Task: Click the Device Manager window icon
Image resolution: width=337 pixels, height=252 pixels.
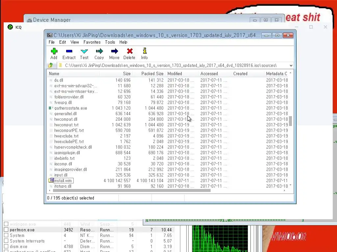Action: (x=29, y=20)
